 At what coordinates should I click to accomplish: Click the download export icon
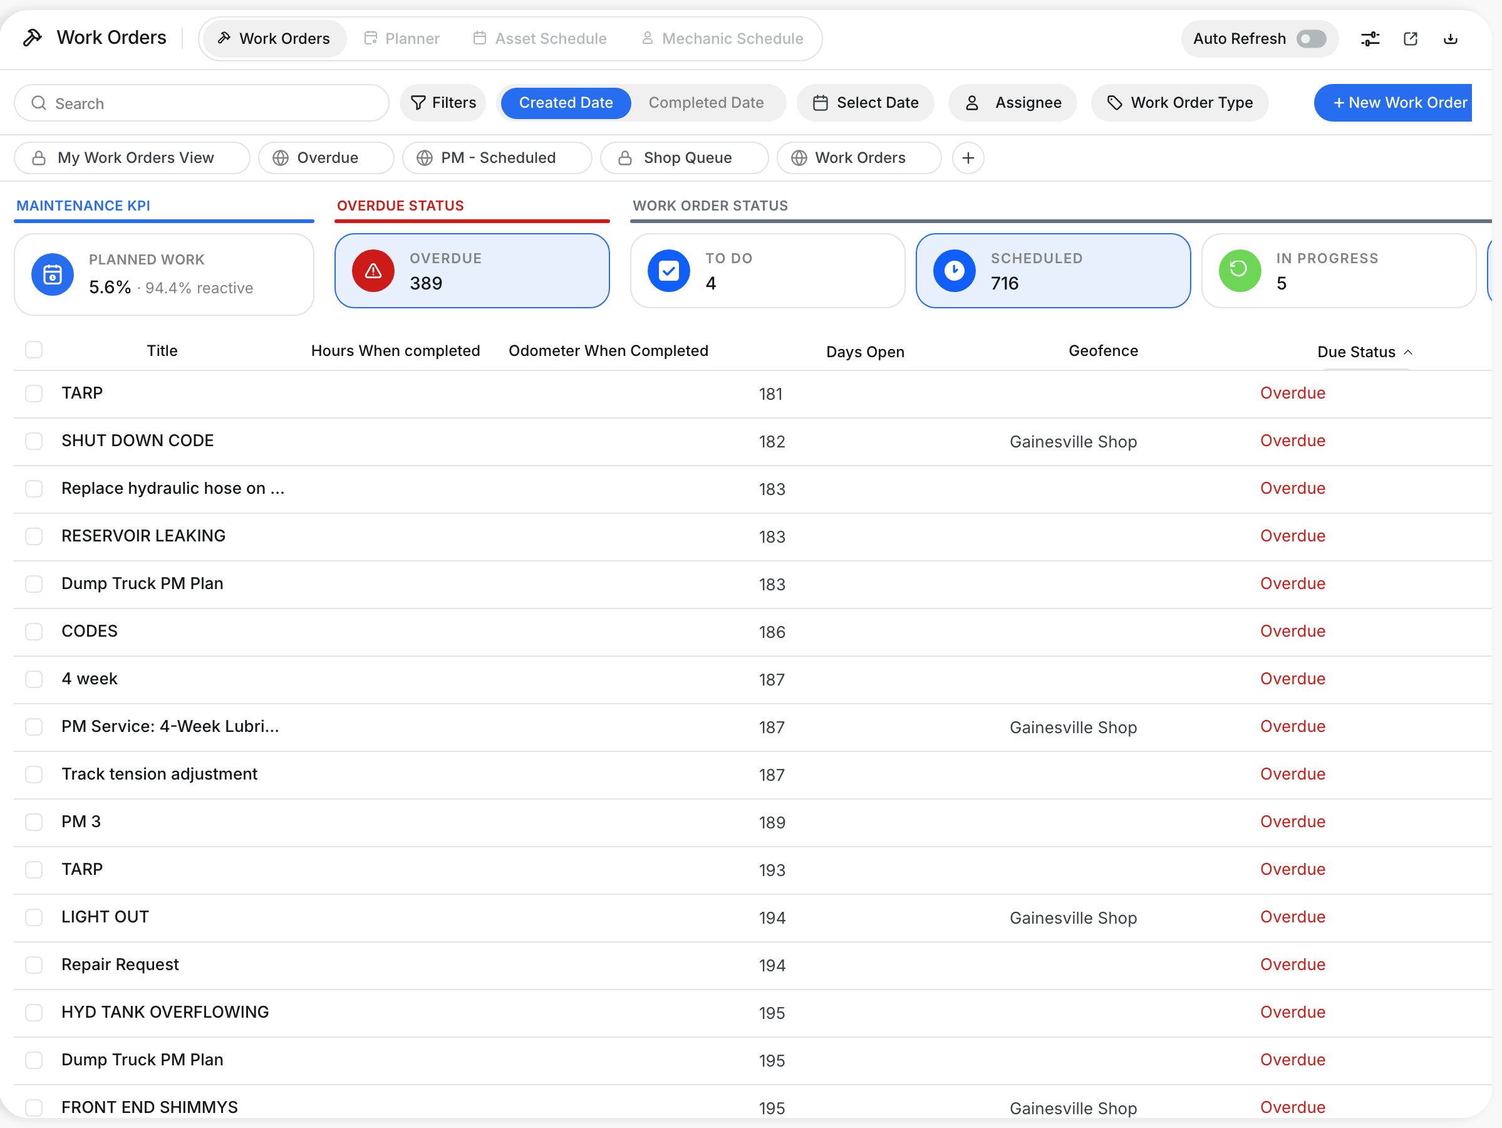1451,39
